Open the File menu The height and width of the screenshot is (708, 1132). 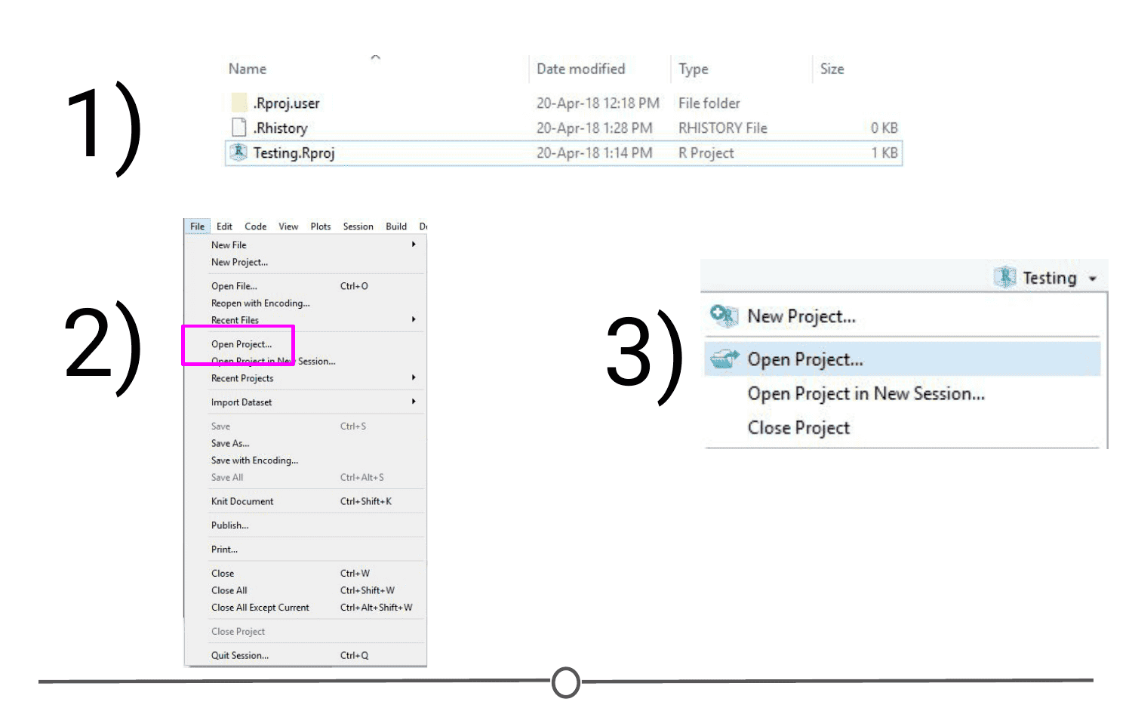[x=197, y=226]
